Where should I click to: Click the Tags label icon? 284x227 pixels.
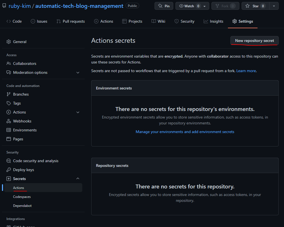9,103
